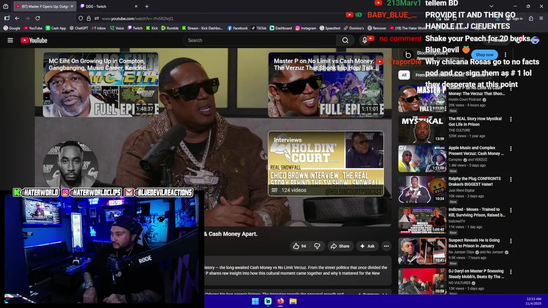Screen dimensions: 548x308
Task: Go back with the browser arrow
Action: (x=17, y=18)
